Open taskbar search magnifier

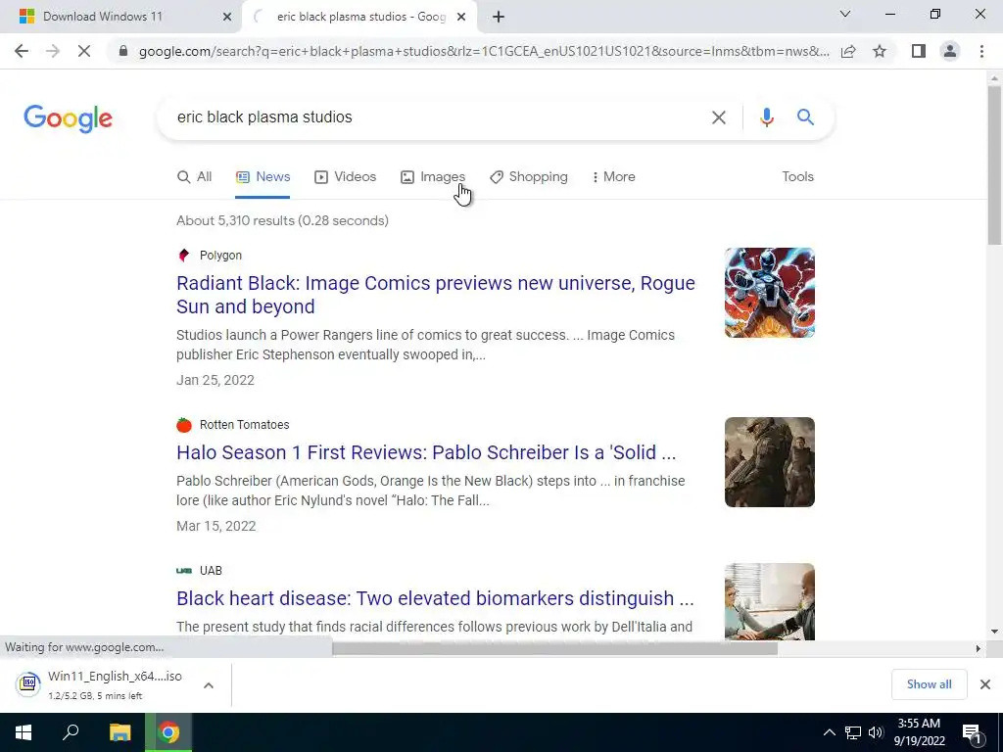tap(71, 732)
